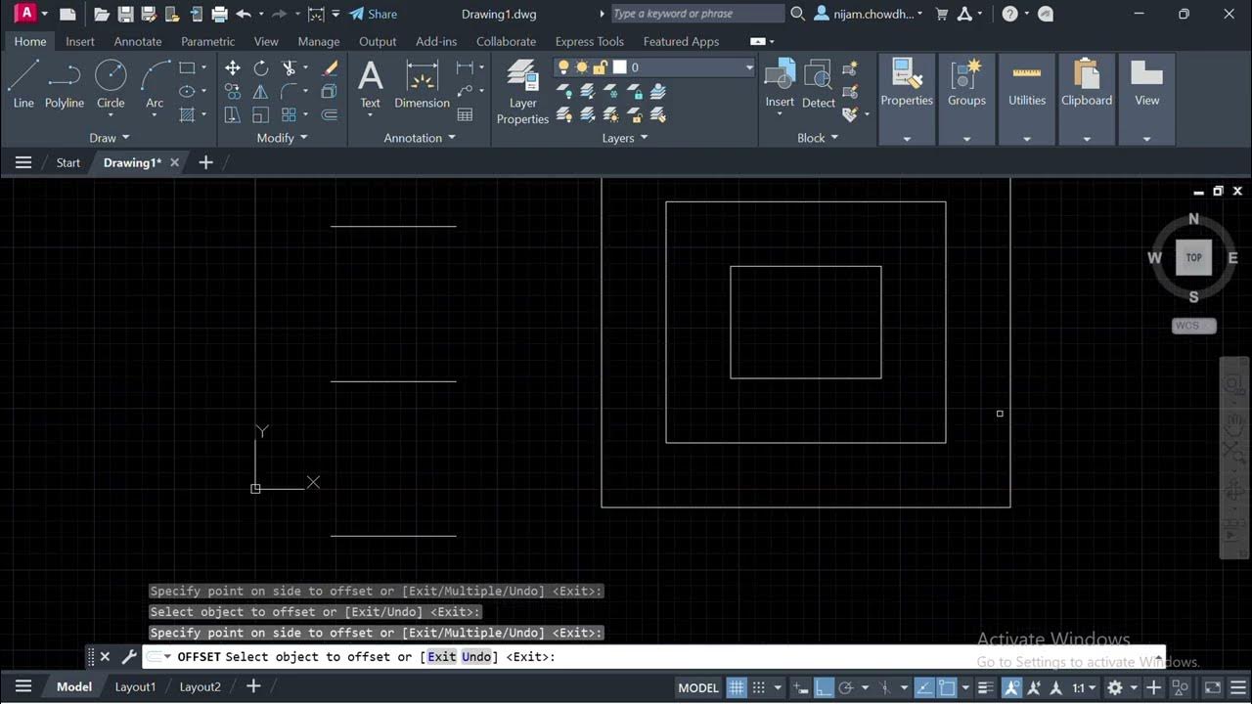Click the Undo option in command line

click(476, 656)
